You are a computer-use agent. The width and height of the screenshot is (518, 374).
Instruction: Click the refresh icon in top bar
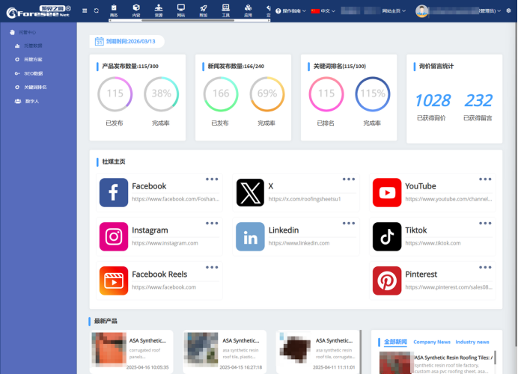(x=95, y=10)
